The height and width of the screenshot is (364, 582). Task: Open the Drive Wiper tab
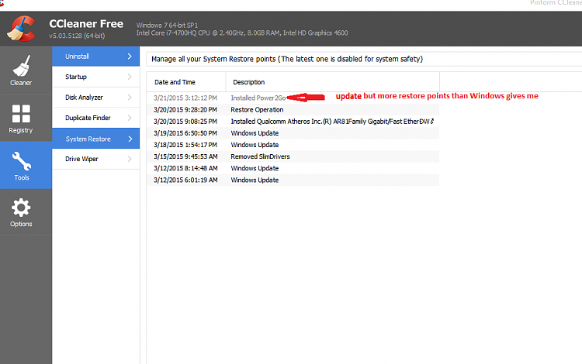(x=95, y=159)
